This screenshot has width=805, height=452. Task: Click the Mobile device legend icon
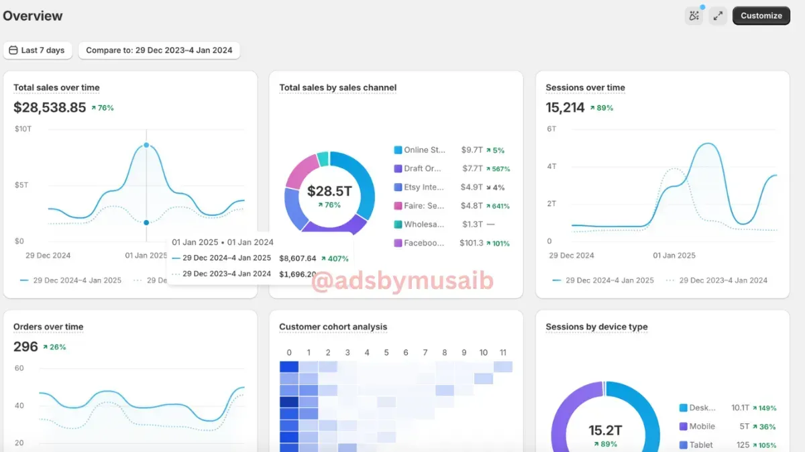click(x=684, y=427)
